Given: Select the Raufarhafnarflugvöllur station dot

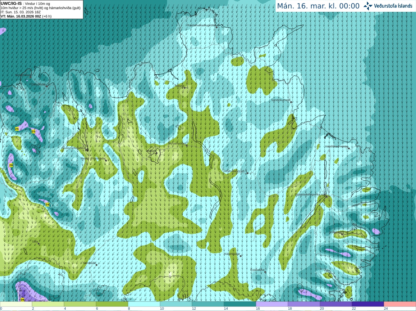Looking at the screenshot, I should tap(217, 27).
